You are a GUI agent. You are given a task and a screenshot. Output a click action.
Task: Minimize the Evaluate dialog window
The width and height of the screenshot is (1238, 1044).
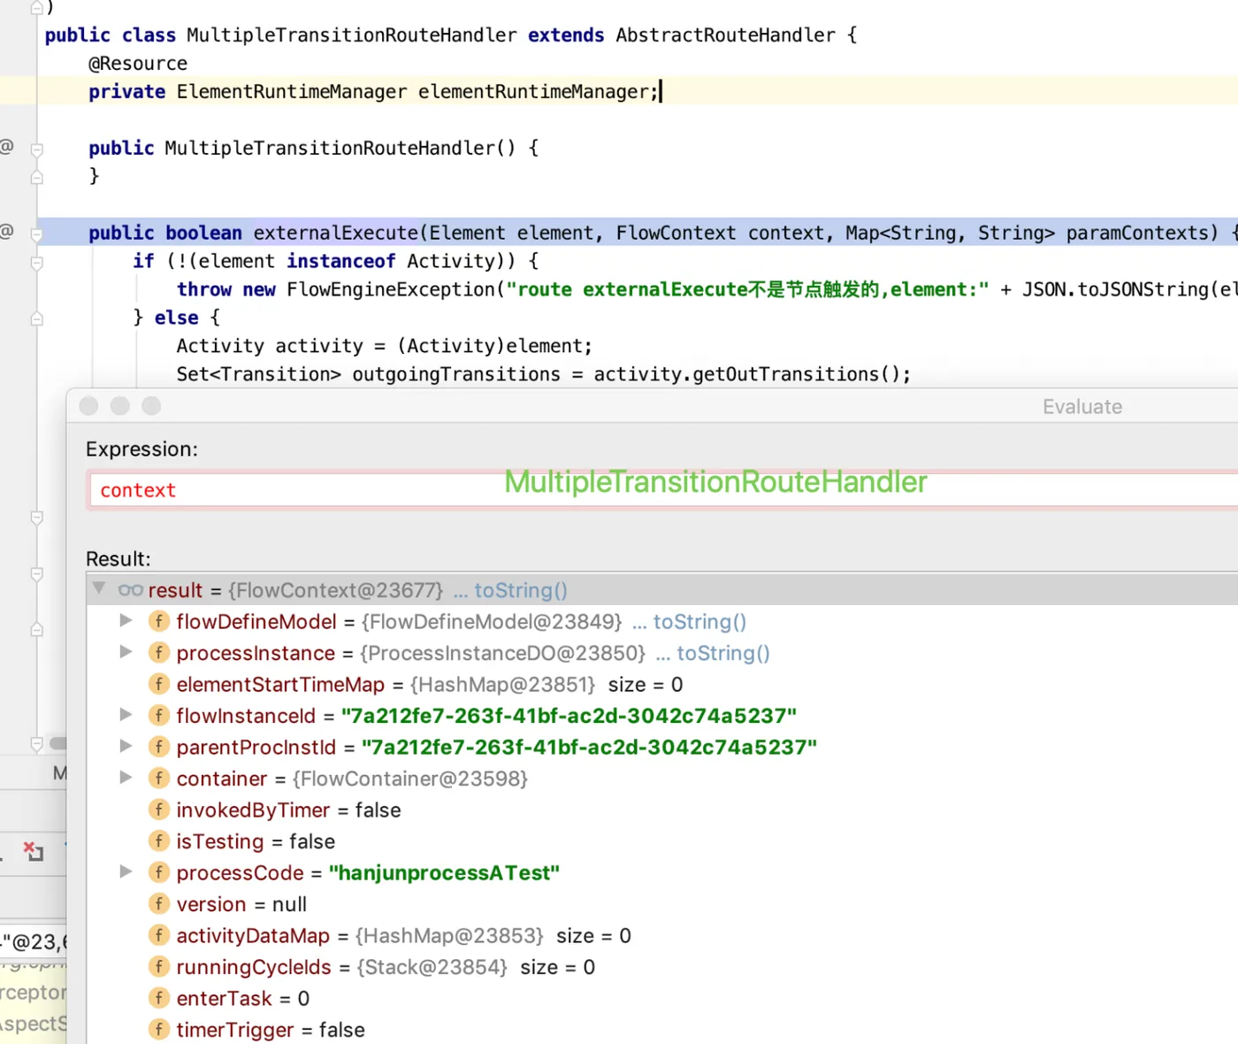pos(120,405)
